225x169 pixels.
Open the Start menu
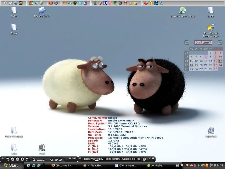point(11,165)
